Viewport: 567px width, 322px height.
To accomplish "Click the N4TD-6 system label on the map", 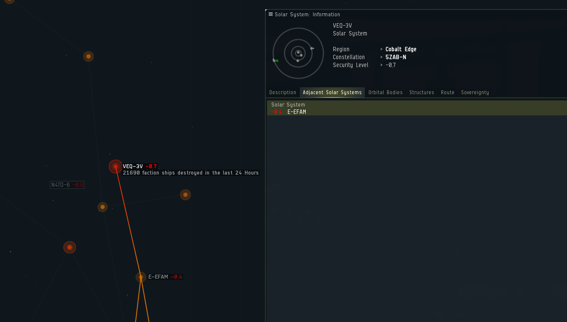I will [x=67, y=185].
